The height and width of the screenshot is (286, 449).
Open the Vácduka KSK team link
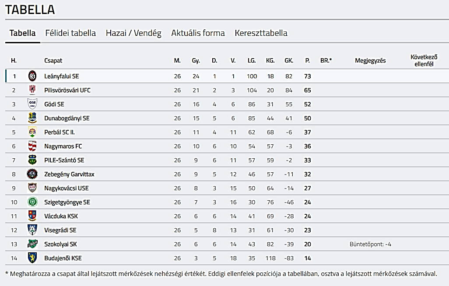pyautogui.click(x=61, y=216)
